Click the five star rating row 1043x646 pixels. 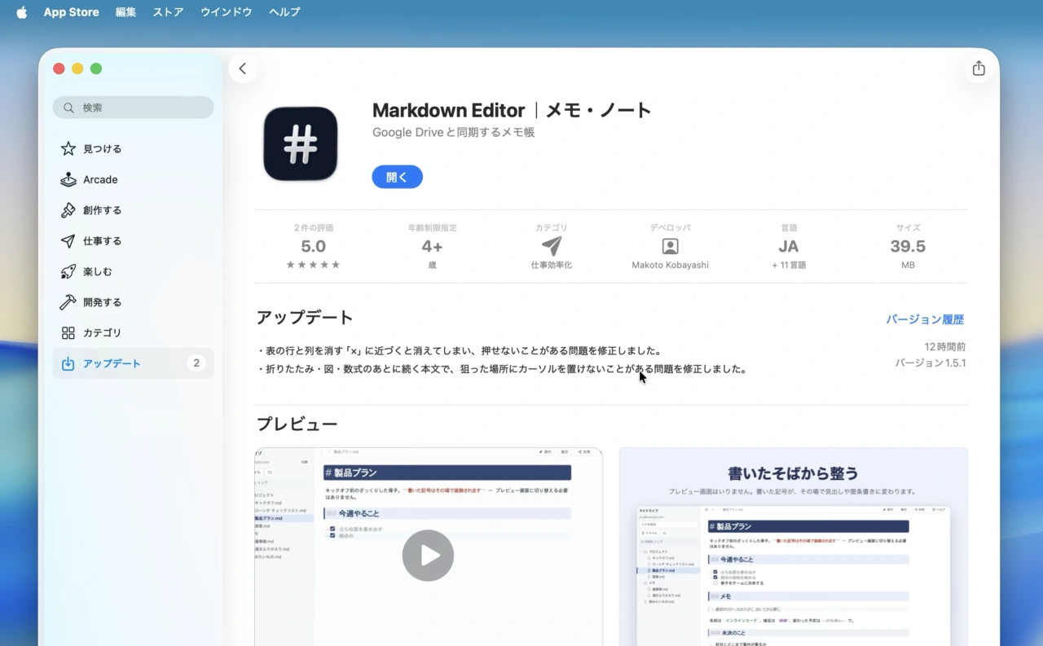pyautogui.click(x=314, y=265)
